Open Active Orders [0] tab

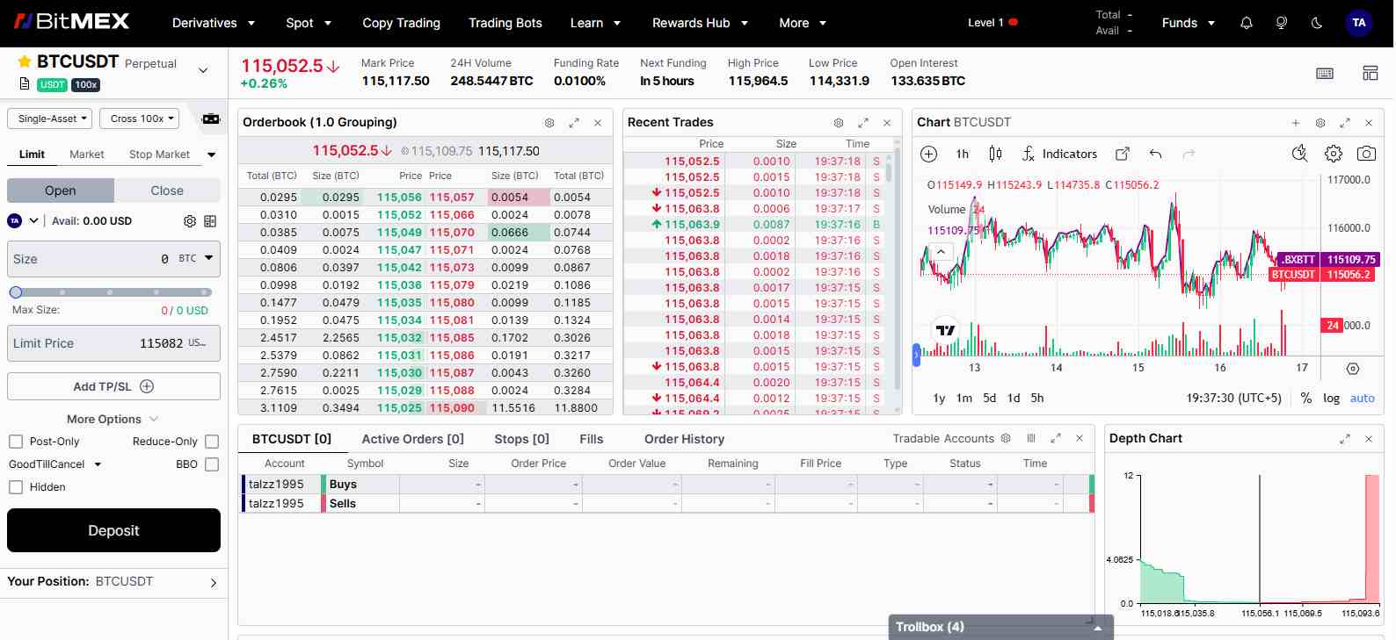tap(412, 439)
